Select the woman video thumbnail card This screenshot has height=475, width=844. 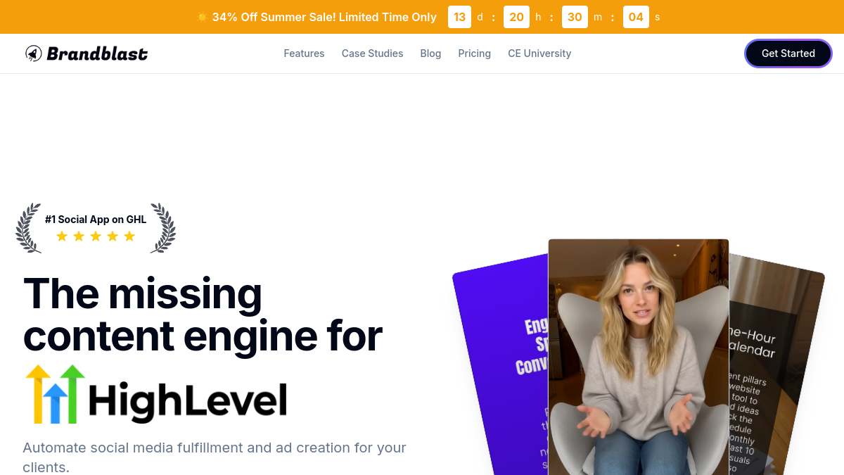(639, 357)
